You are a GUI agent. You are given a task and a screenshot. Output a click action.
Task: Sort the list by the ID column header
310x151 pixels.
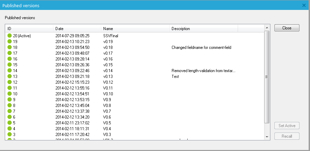(29, 29)
